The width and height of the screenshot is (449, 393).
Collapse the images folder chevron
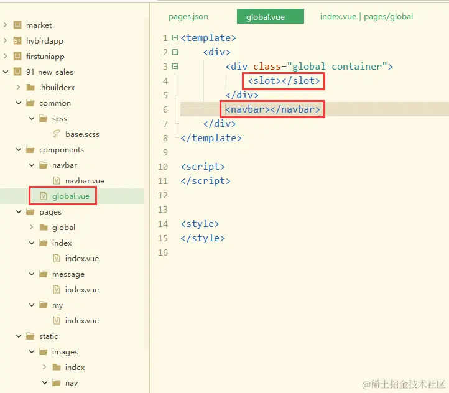(x=32, y=352)
